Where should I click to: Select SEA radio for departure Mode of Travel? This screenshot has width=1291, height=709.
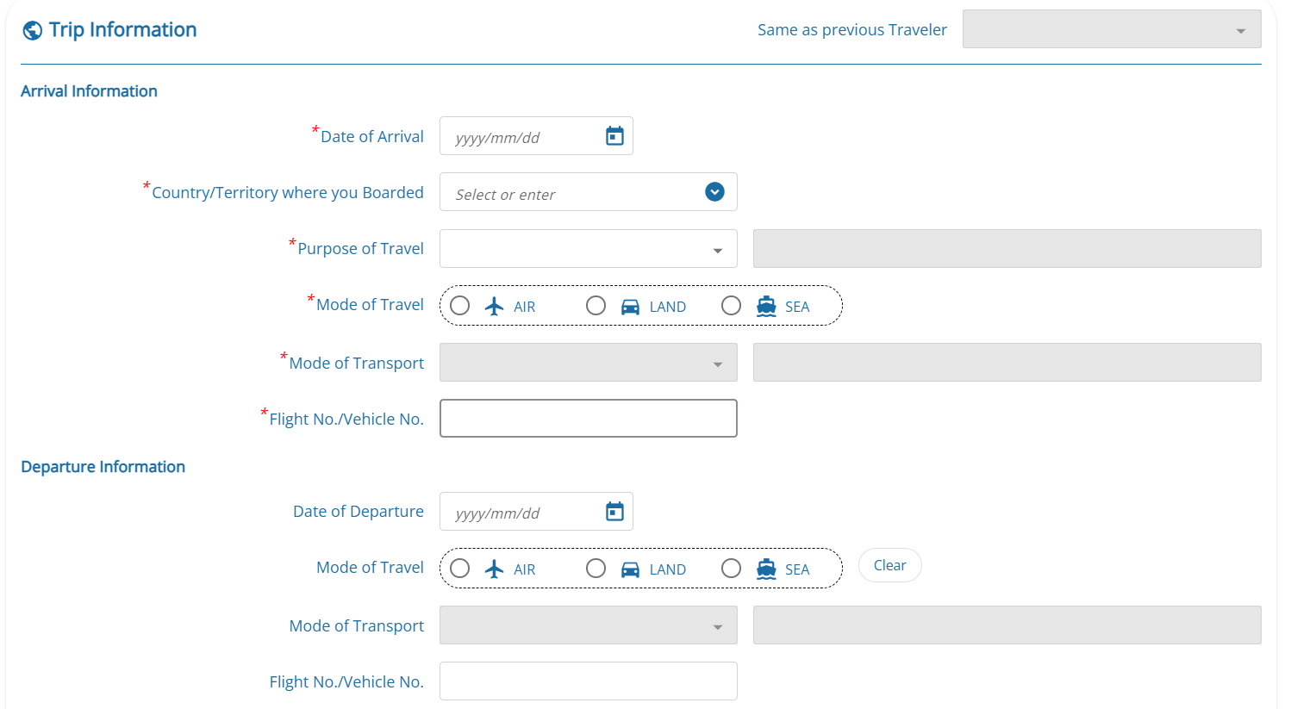click(731, 569)
